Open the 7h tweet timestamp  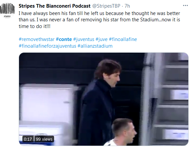(127, 6)
